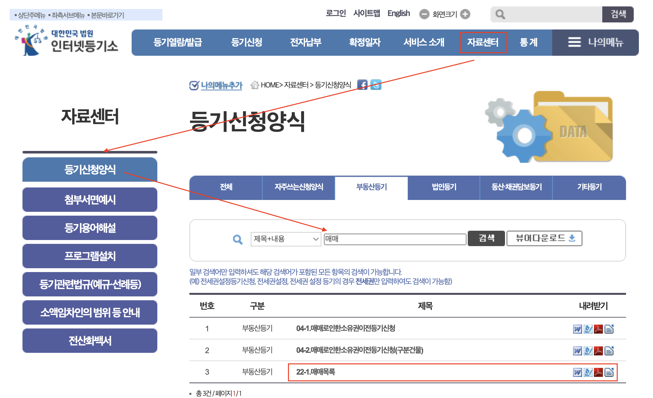Click the 매매 search keyword field
The width and height of the screenshot is (653, 398).
(x=395, y=239)
